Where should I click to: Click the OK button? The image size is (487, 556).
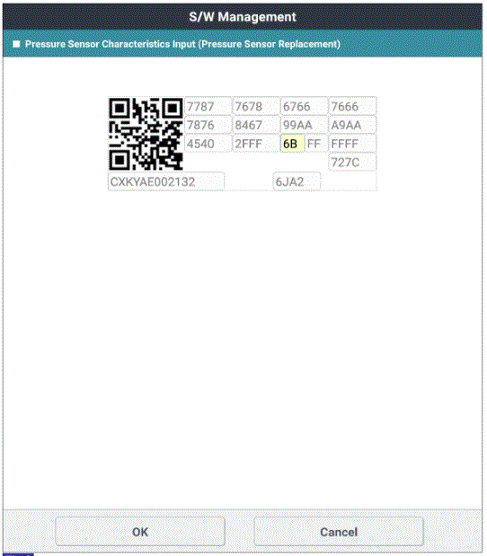pyautogui.click(x=140, y=531)
